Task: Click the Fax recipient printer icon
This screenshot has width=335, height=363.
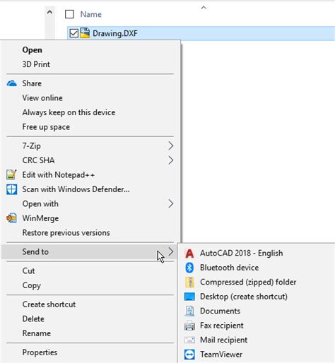Action: point(189,326)
